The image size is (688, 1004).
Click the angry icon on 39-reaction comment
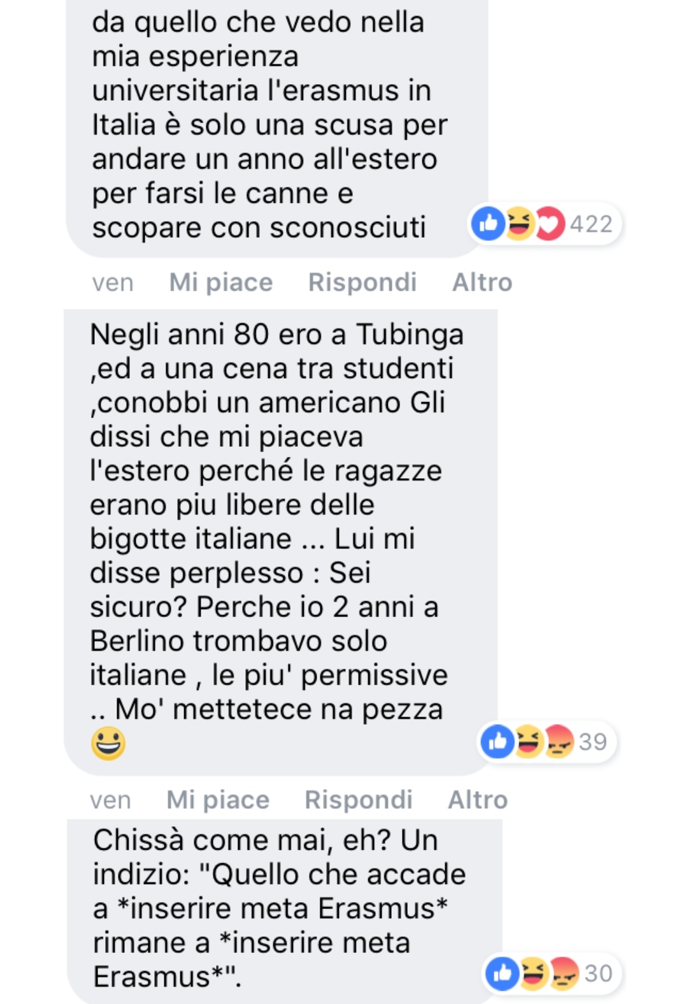tap(559, 741)
